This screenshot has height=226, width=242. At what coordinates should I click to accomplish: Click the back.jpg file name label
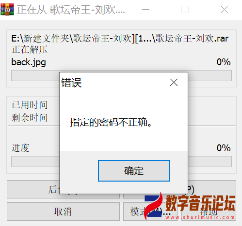click(x=29, y=62)
